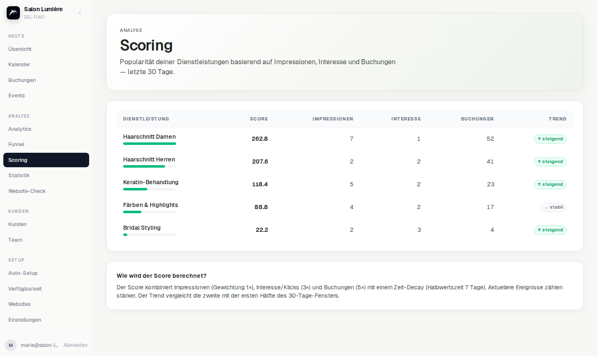The height and width of the screenshot is (356, 597).
Task: Open the Team page
Action: tap(46, 240)
